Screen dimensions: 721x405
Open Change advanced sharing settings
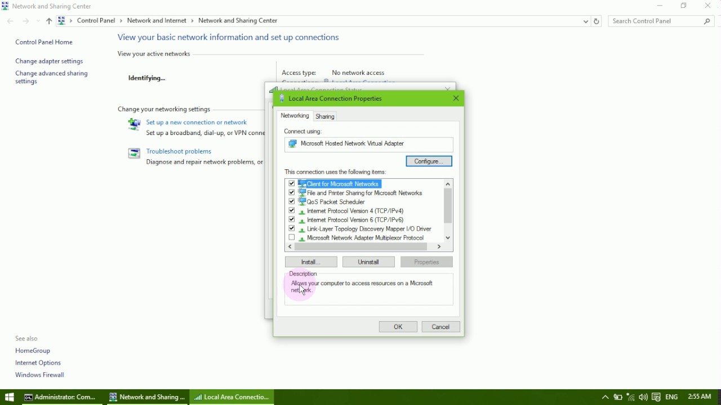click(52, 78)
